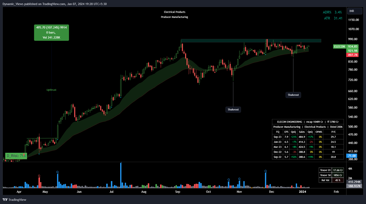Click the blue Q marker above the mid-May volume bar
This screenshot has width=366, height=204.
tap(58, 172)
